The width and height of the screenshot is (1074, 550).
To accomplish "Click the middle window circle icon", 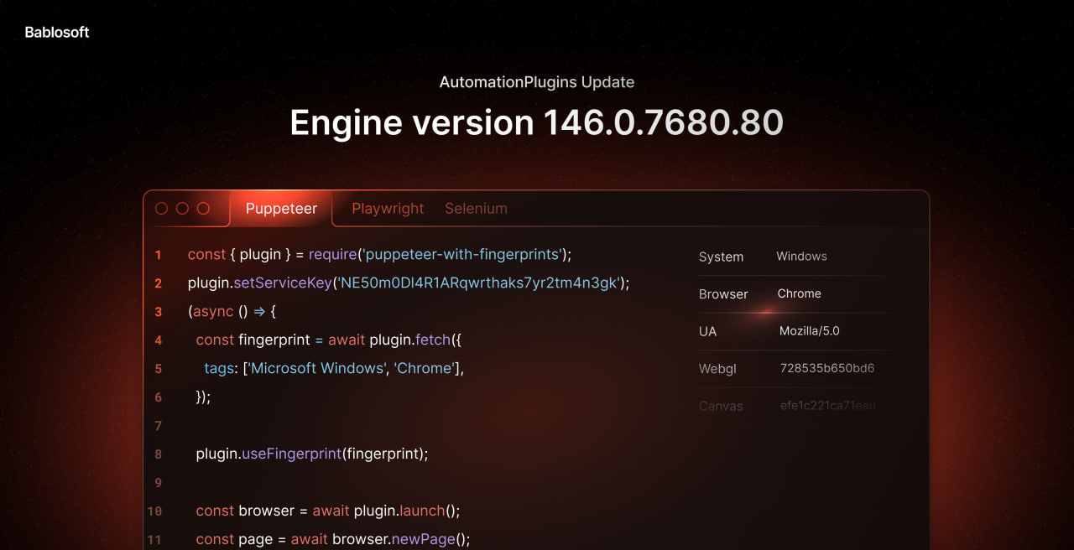I will (182, 209).
